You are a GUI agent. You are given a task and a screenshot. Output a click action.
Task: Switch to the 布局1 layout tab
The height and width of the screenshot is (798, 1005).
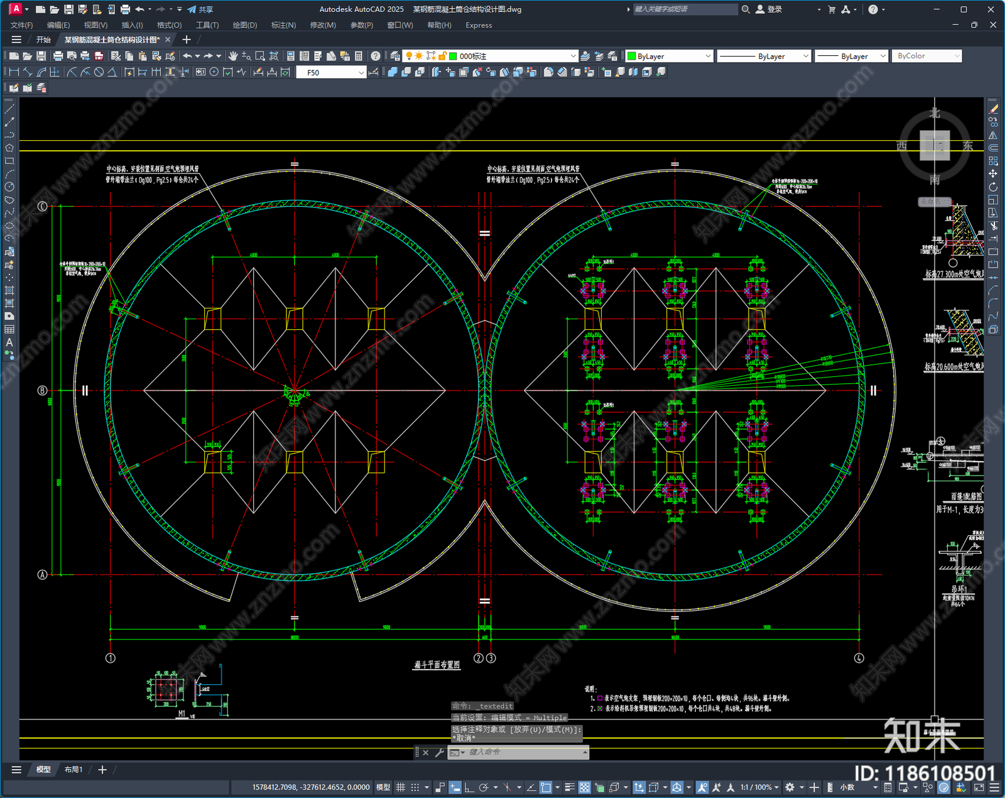[x=73, y=769]
